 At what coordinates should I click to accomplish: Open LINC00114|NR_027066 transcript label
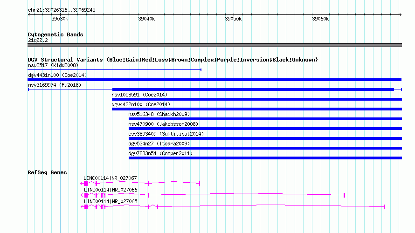(111, 190)
